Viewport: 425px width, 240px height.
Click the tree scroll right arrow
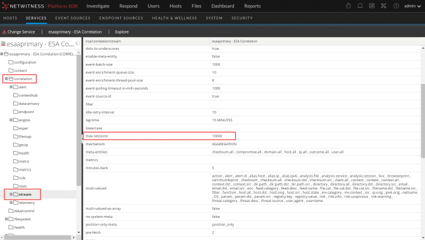pyautogui.click(x=74, y=237)
